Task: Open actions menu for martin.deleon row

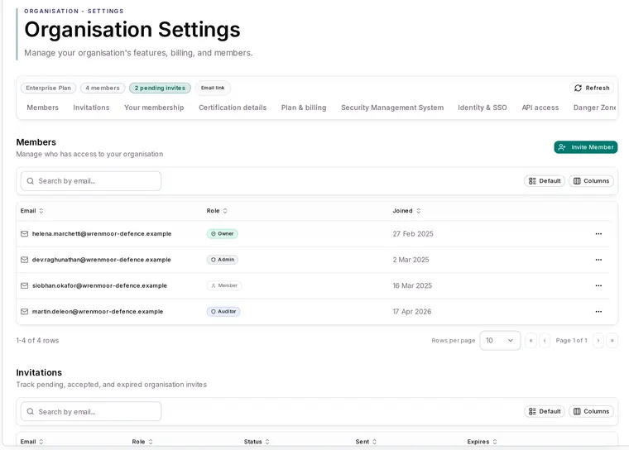Action: pos(598,312)
